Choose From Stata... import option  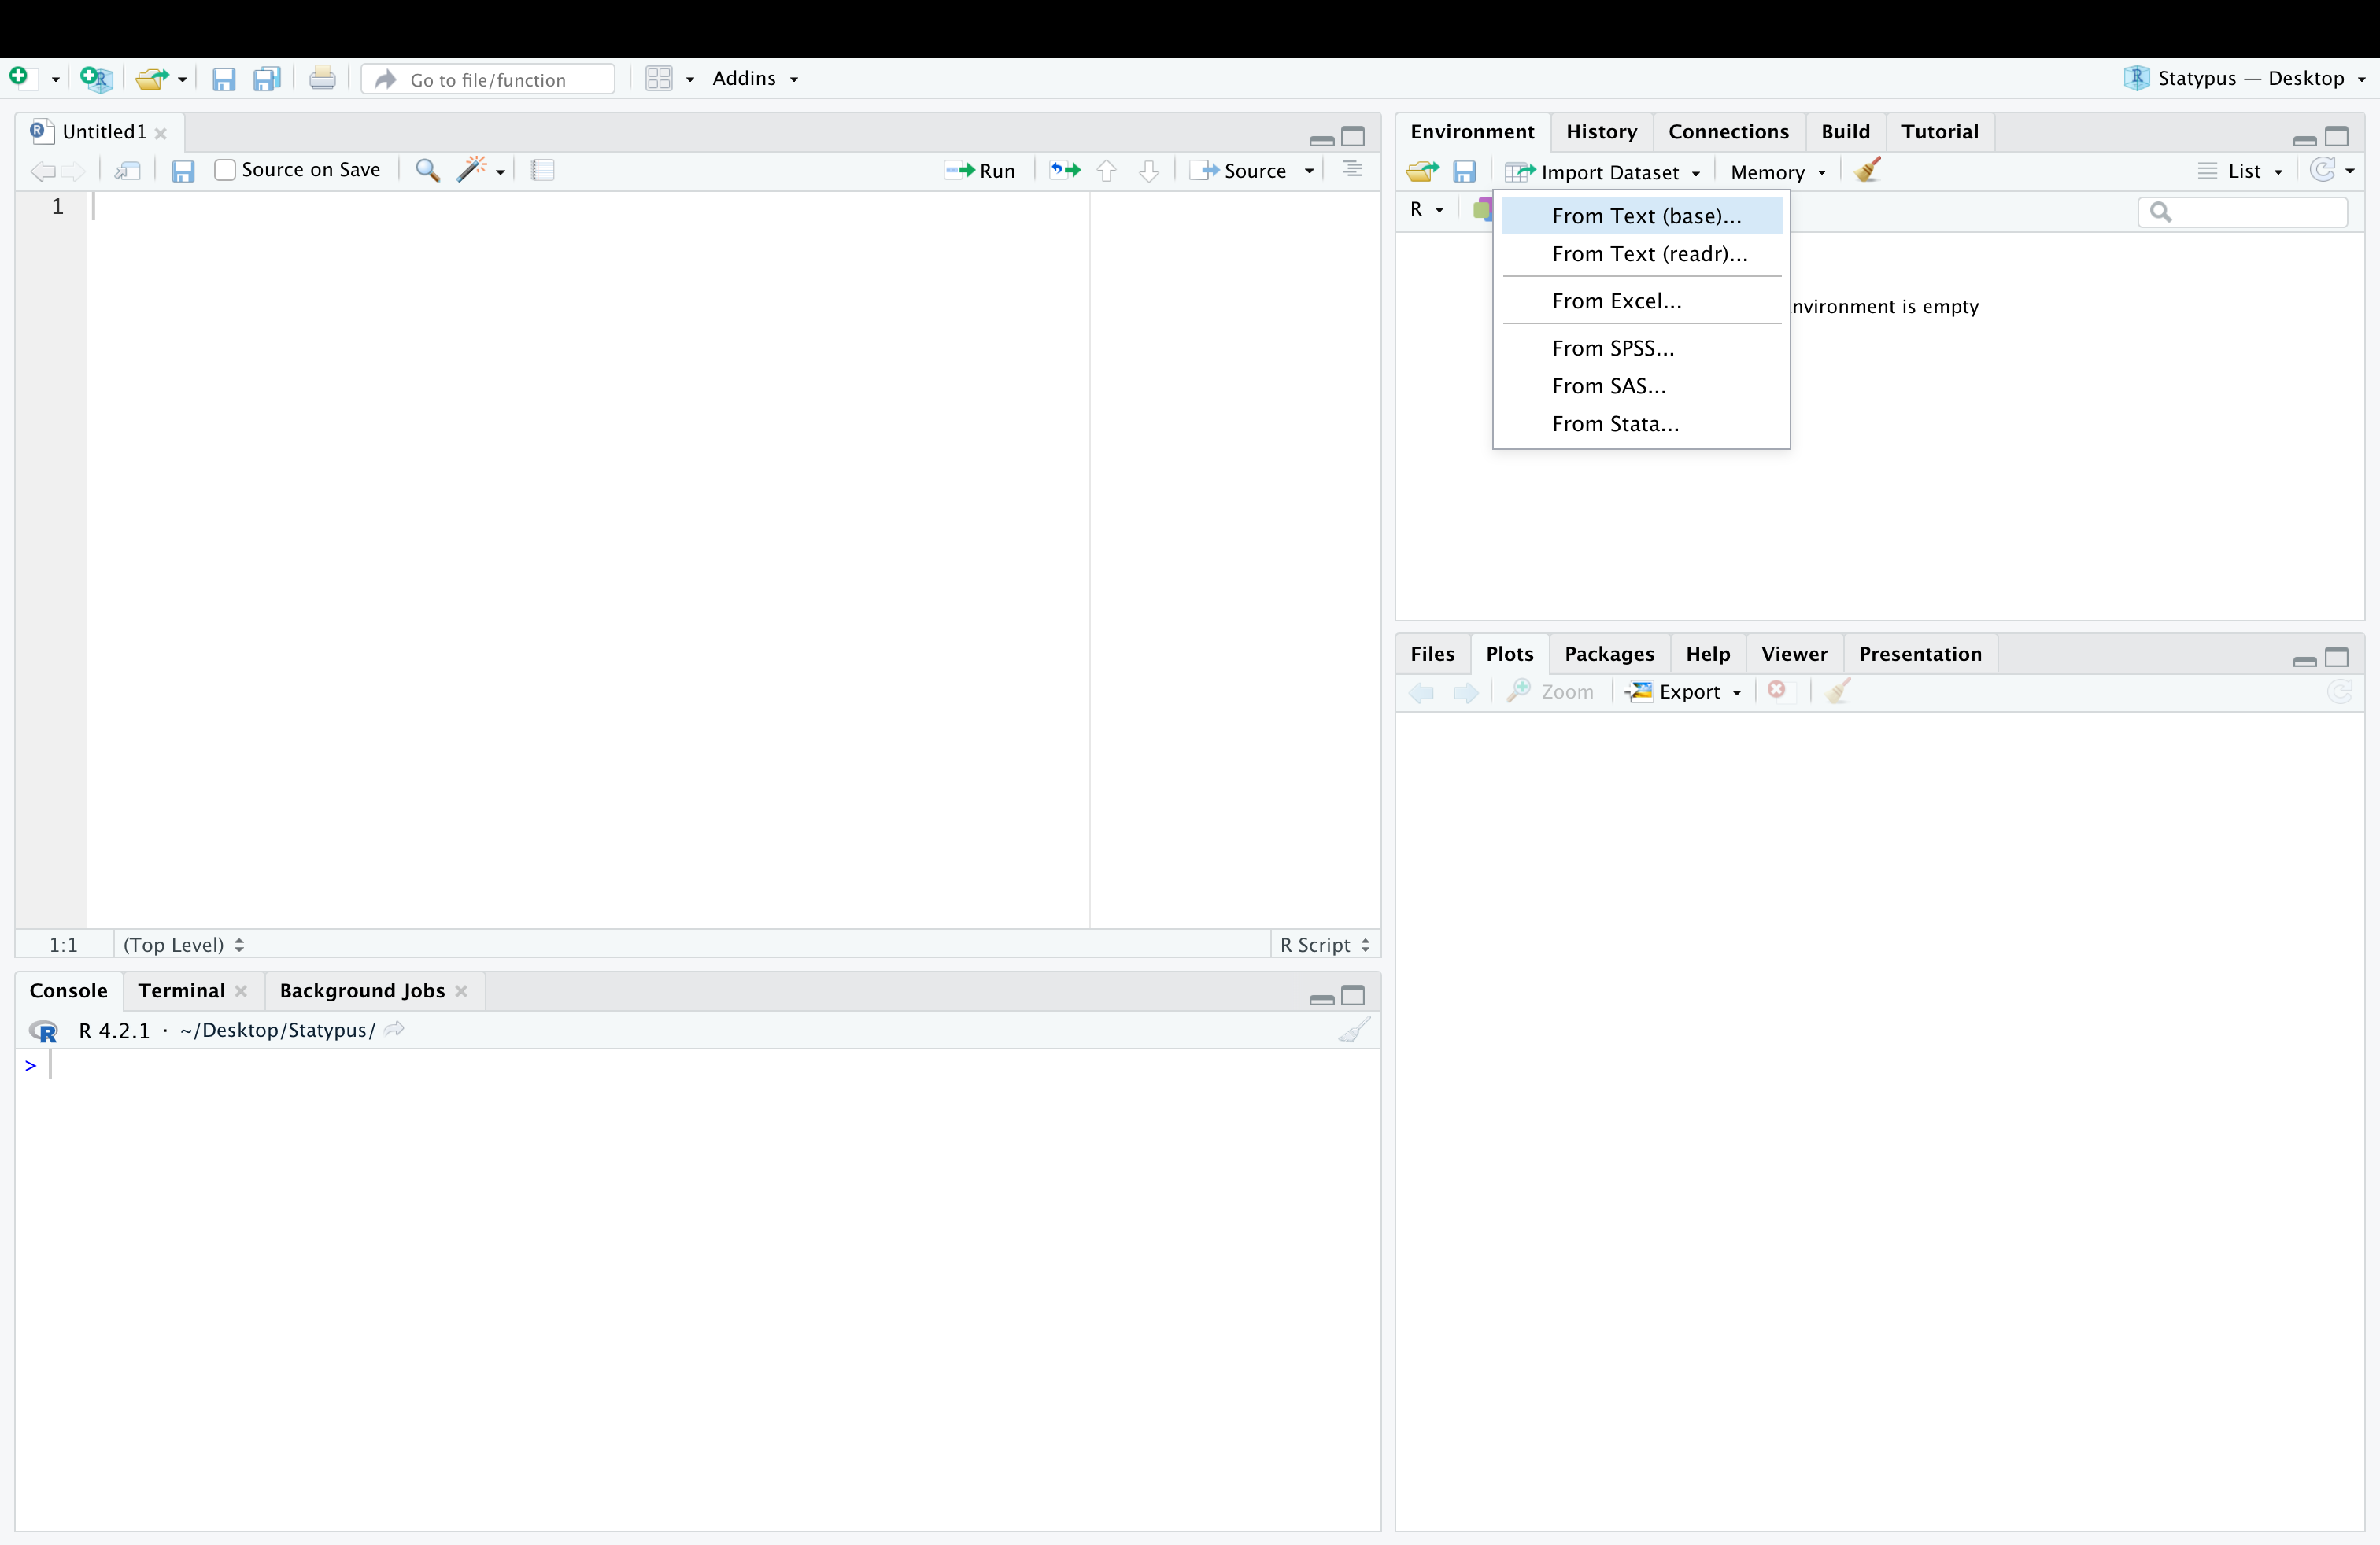pyautogui.click(x=1642, y=424)
